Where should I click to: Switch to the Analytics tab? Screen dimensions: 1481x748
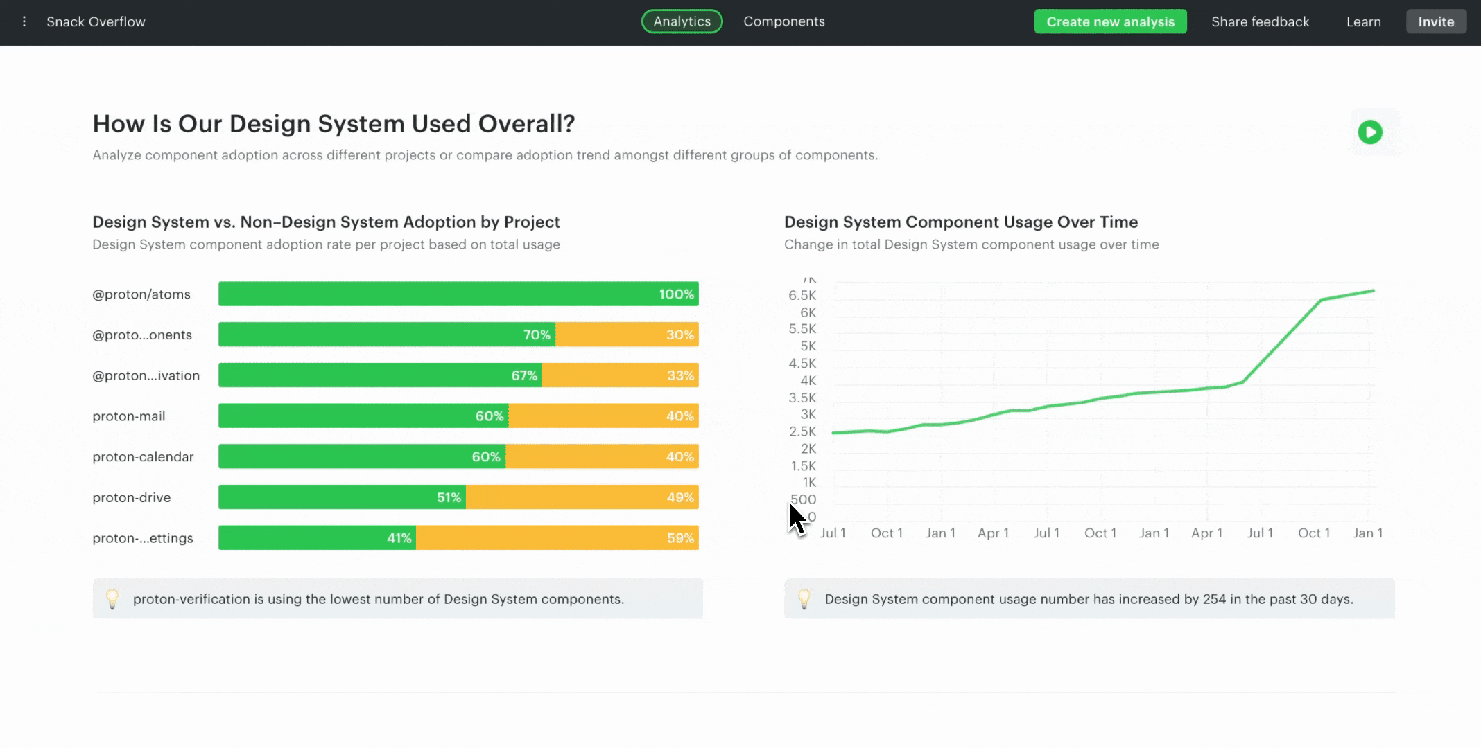[682, 21]
